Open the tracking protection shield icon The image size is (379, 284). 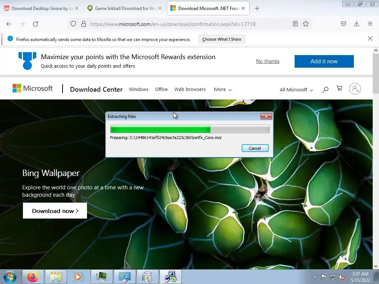coord(73,24)
